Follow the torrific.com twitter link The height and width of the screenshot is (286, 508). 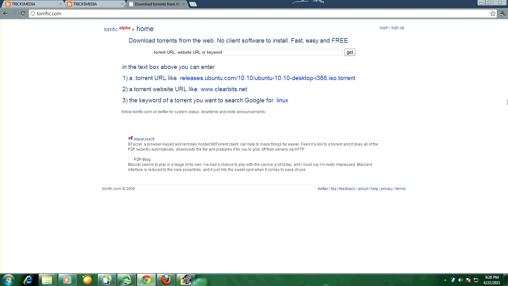[x=142, y=112]
